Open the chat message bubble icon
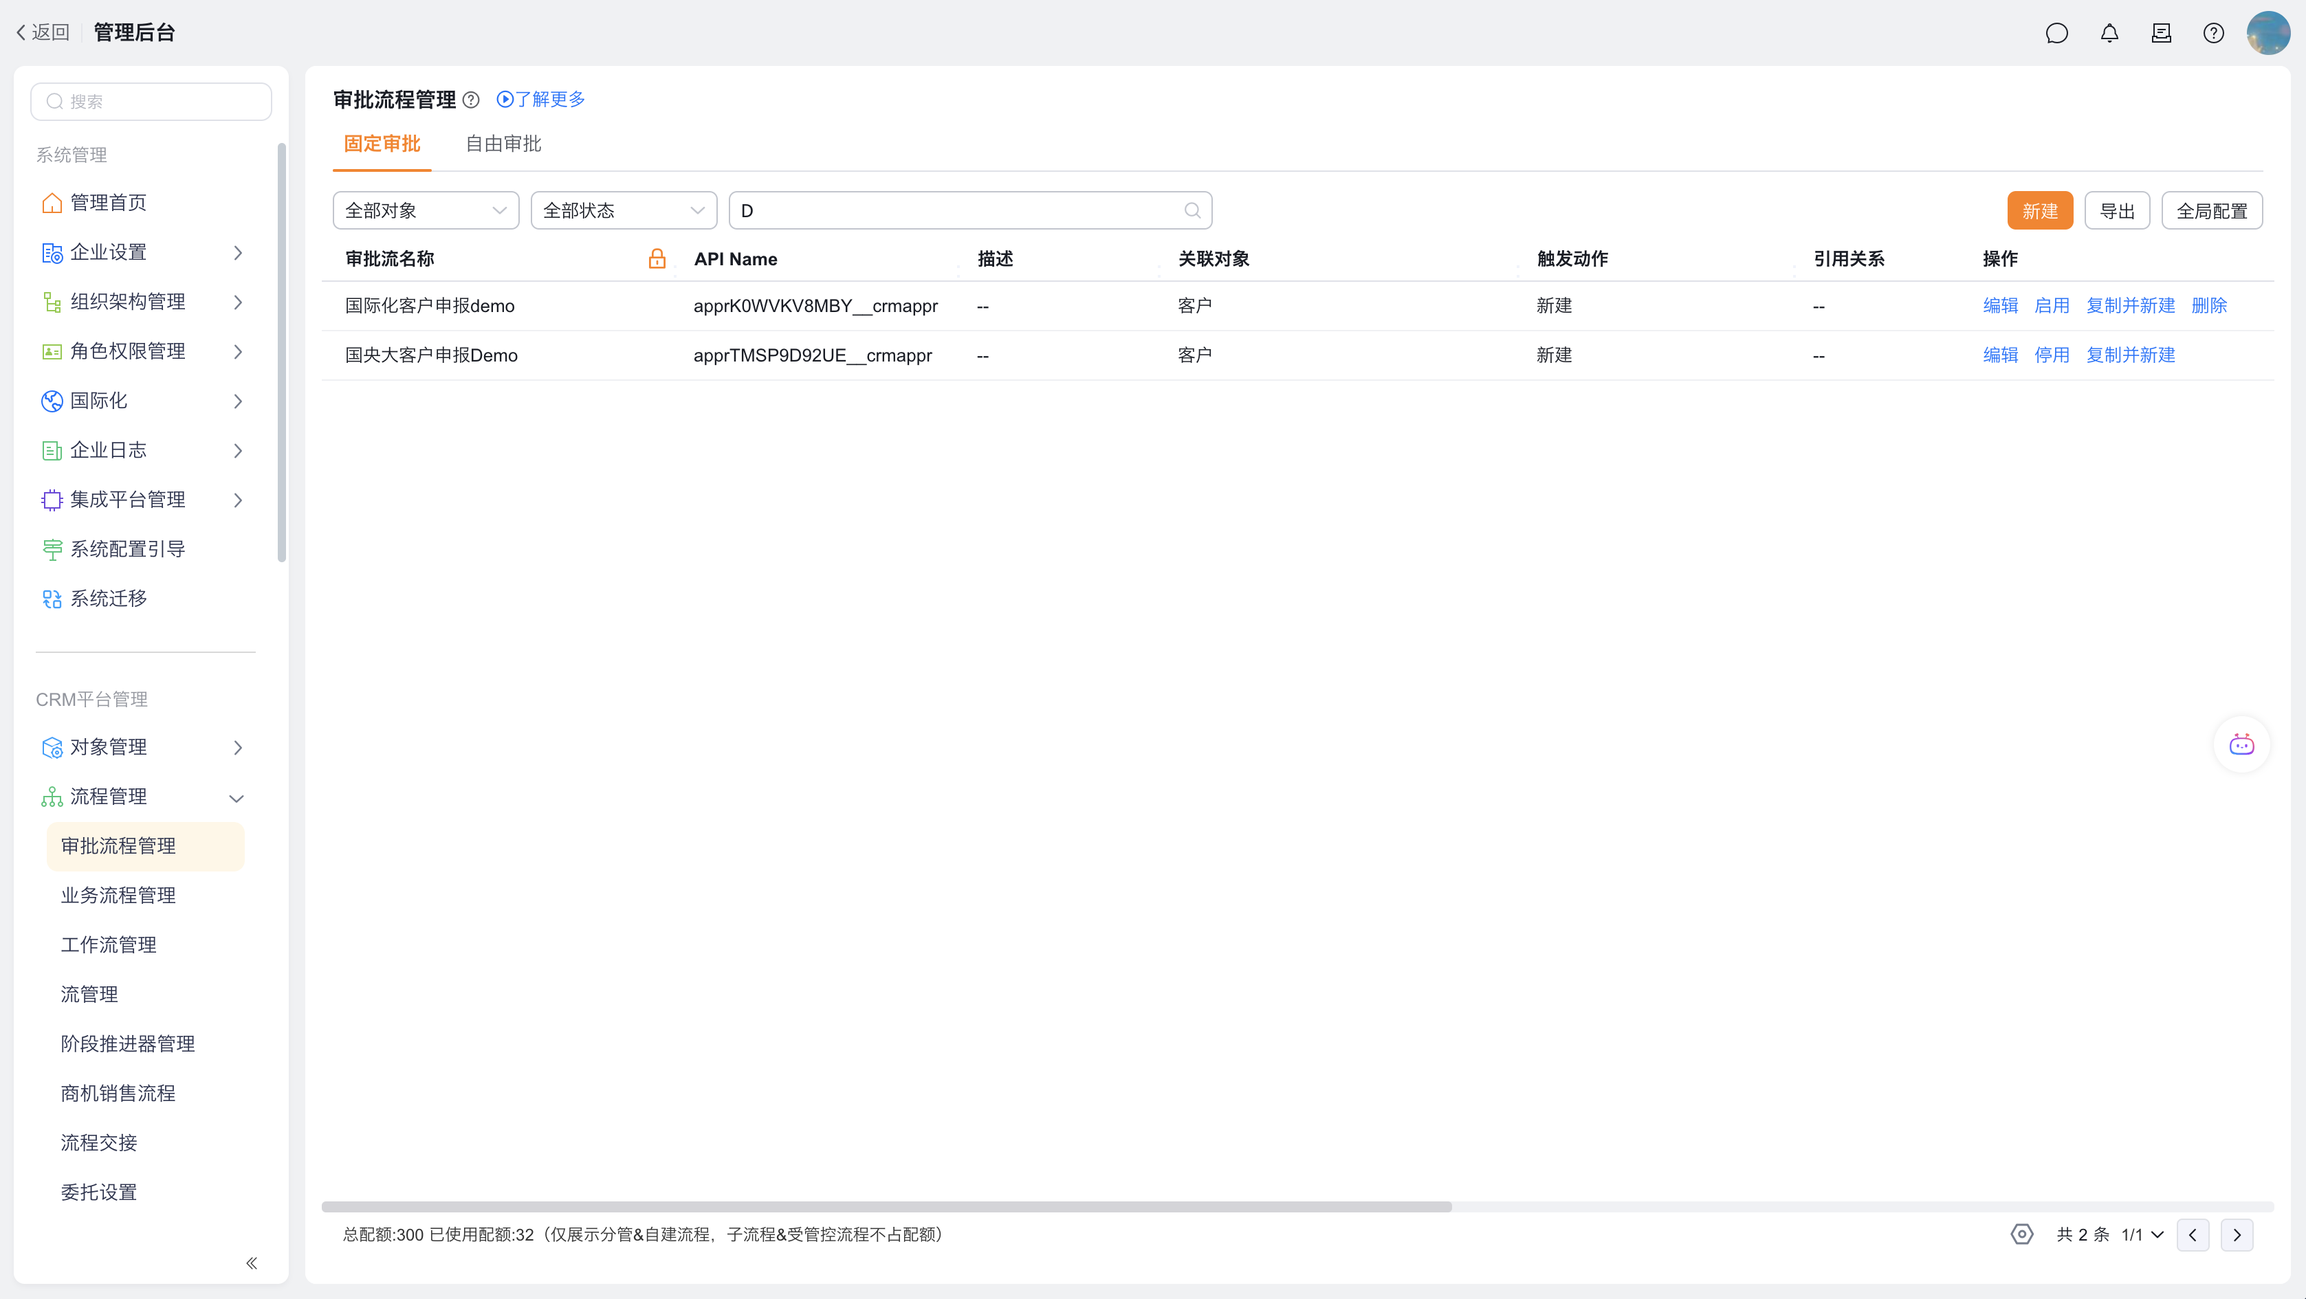This screenshot has height=1299, width=2306. 2056,34
